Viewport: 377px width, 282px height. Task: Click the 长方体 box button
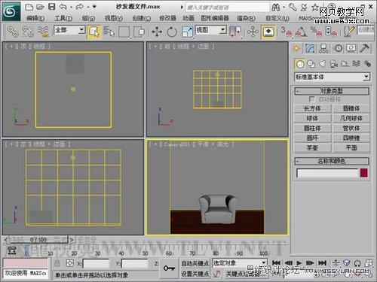click(312, 108)
